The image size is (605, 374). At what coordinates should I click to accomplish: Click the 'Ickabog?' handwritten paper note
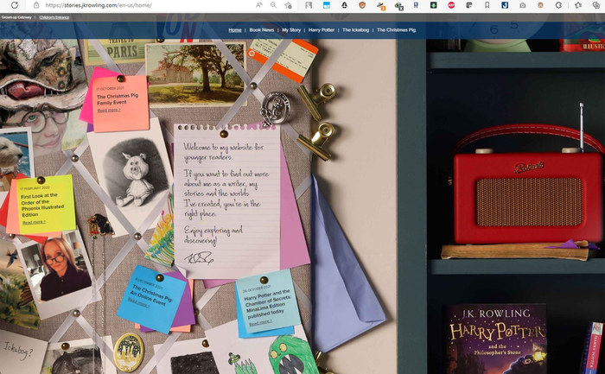click(22, 351)
